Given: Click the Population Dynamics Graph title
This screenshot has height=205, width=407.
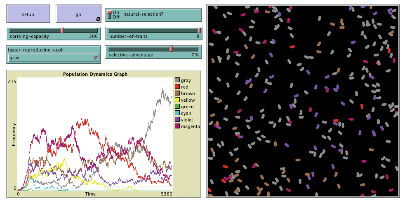Looking at the screenshot, I should click(x=95, y=74).
